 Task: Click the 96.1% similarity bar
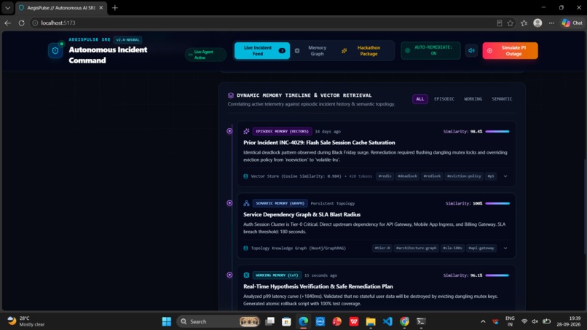[x=497, y=275]
